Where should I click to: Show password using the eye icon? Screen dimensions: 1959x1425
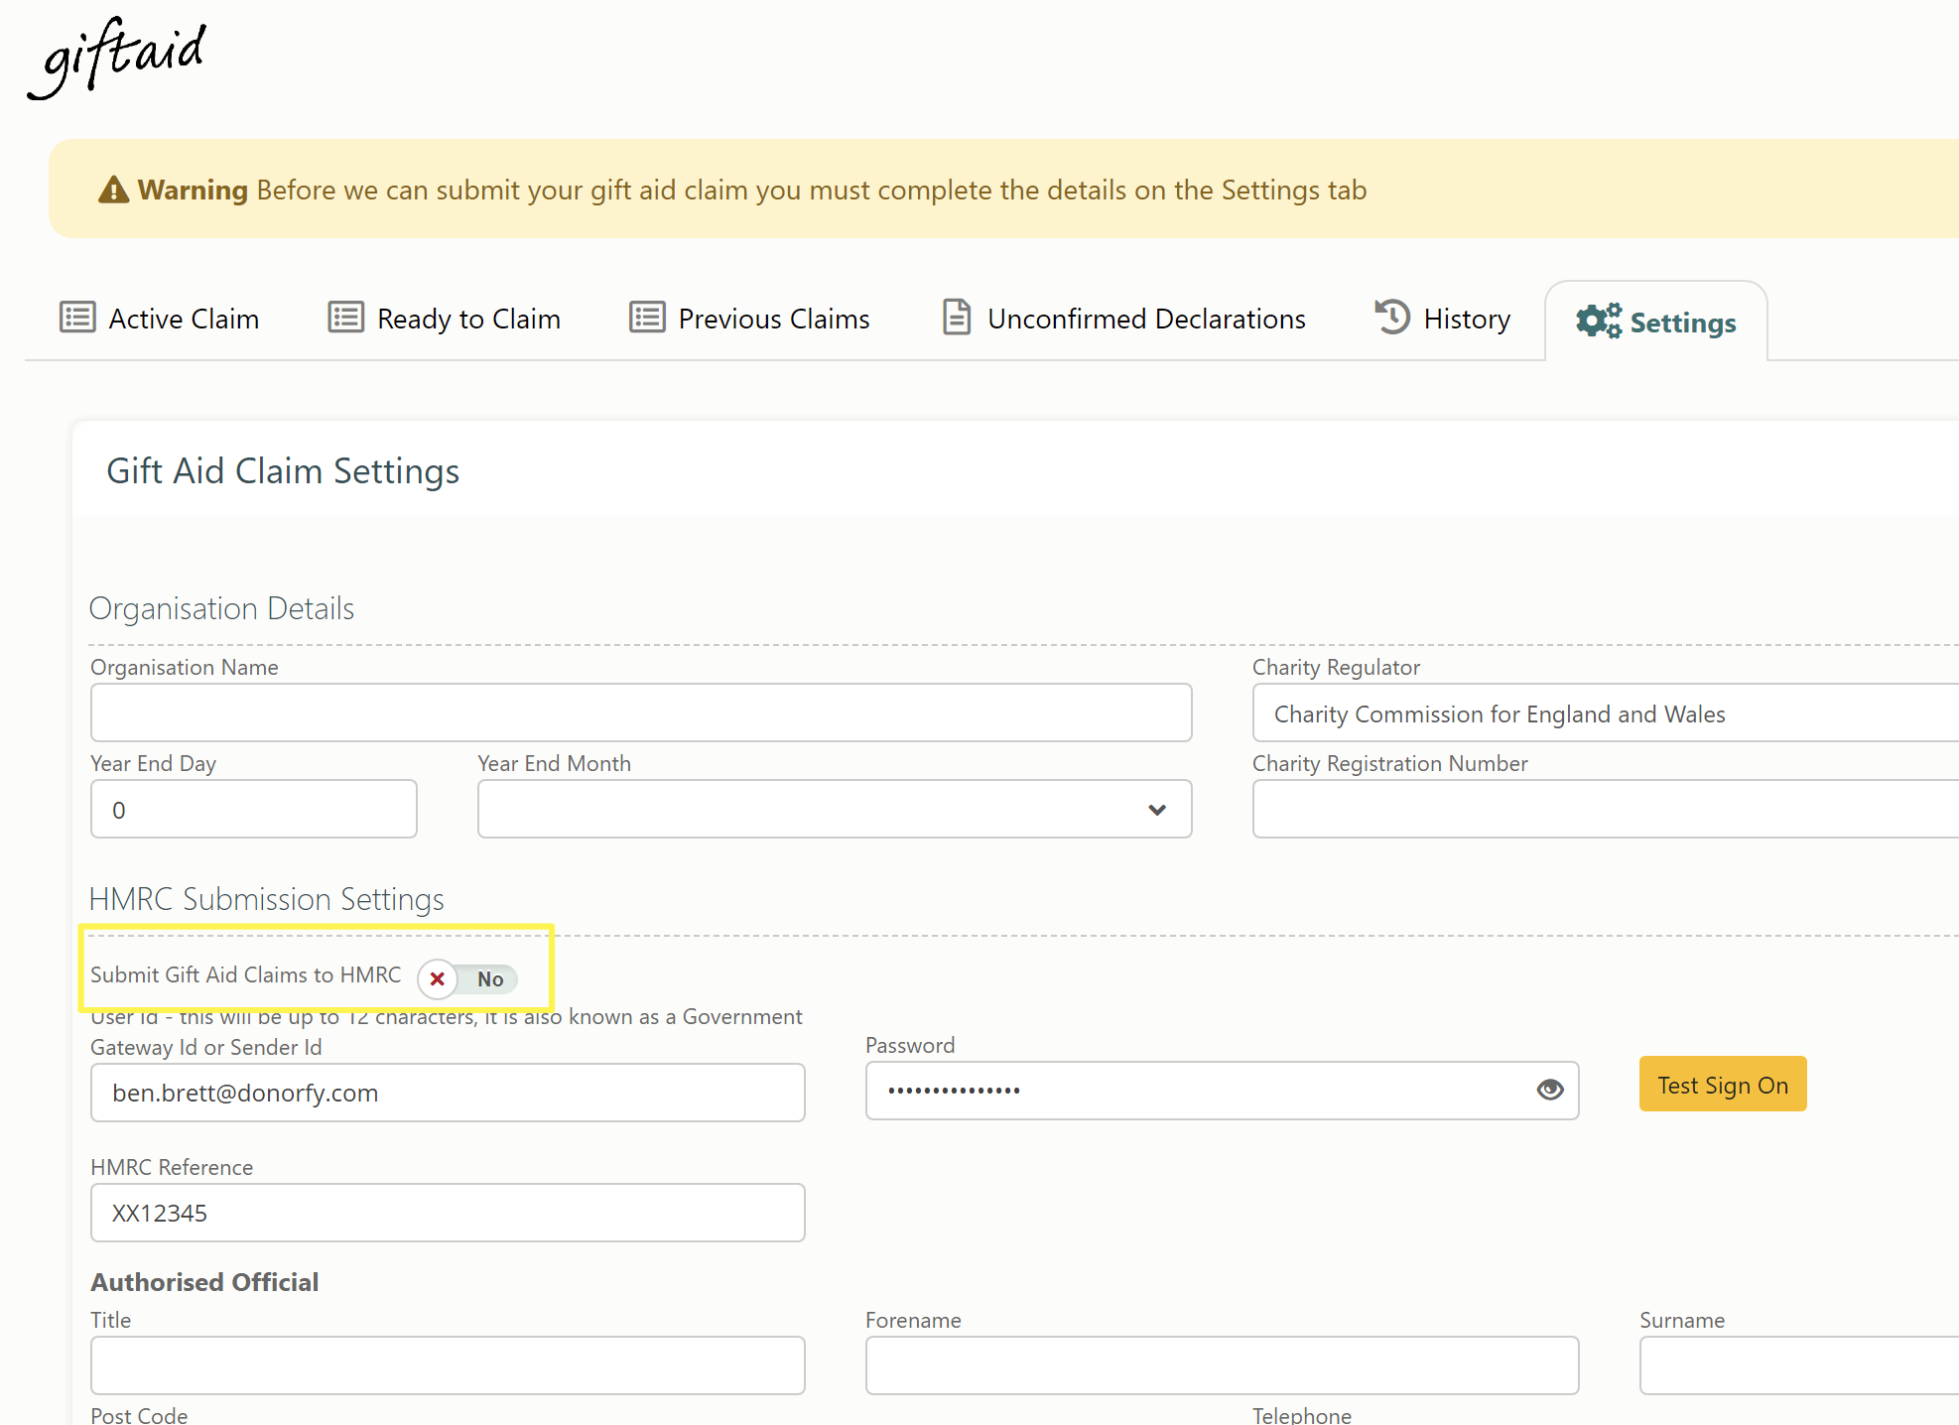(1550, 1090)
